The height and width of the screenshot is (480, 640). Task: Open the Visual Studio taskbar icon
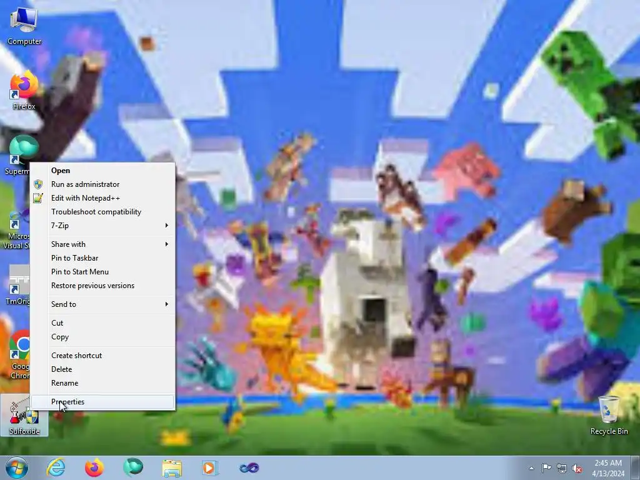pos(249,467)
